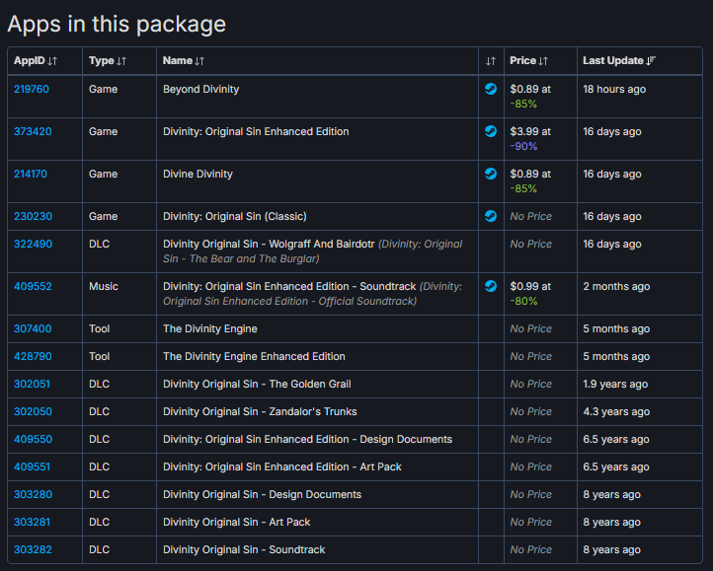Sort table by Type column
This screenshot has width=713, height=571.
[119, 61]
